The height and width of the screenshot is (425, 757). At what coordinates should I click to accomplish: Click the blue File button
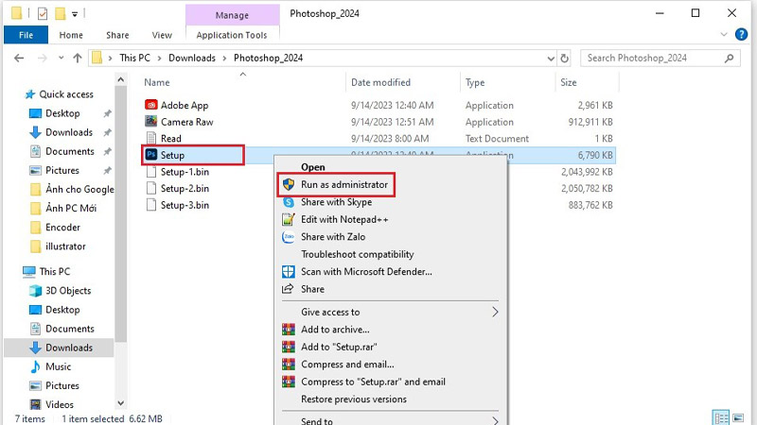[x=26, y=35]
